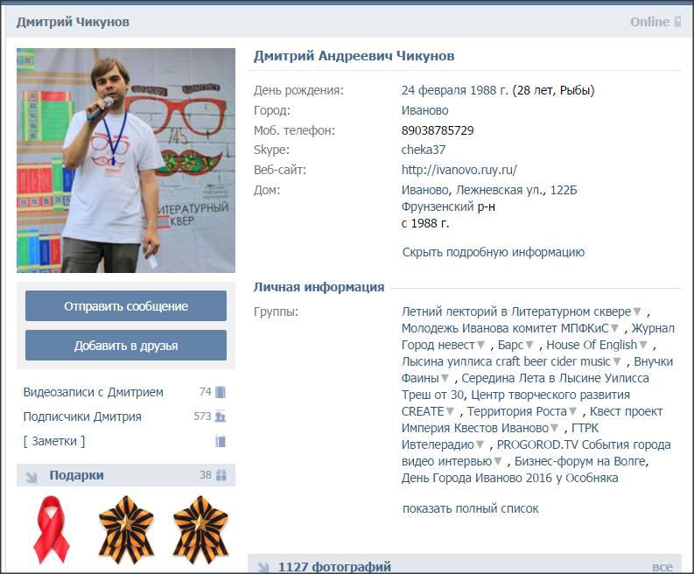The height and width of the screenshot is (574, 694).
Task: Click the arrow icon left of 1127 фотографий
Action: (x=263, y=567)
